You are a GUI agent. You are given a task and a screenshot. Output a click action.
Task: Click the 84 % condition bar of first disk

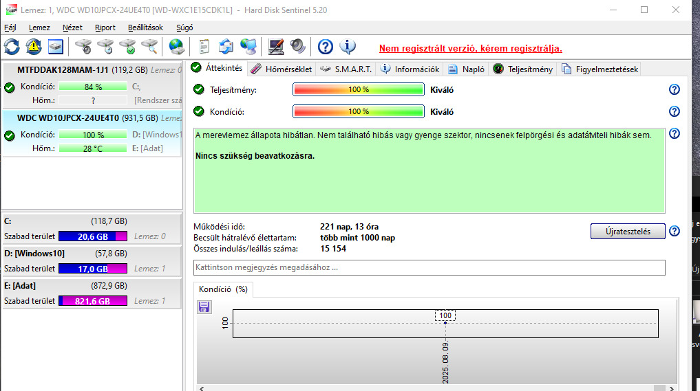pyautogui.click(x=93, y=87)
